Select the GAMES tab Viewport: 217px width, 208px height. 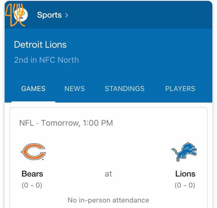point(33,89)
